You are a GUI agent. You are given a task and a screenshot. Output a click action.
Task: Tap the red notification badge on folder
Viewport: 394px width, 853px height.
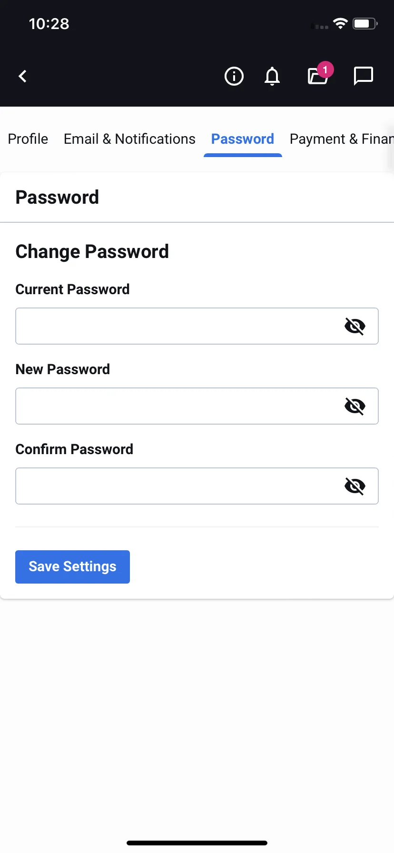325,70
